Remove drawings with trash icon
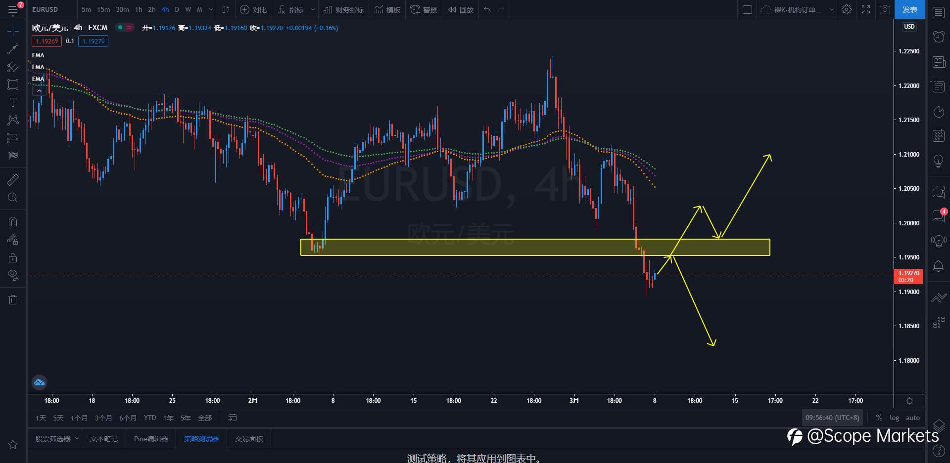 point(13,299)
